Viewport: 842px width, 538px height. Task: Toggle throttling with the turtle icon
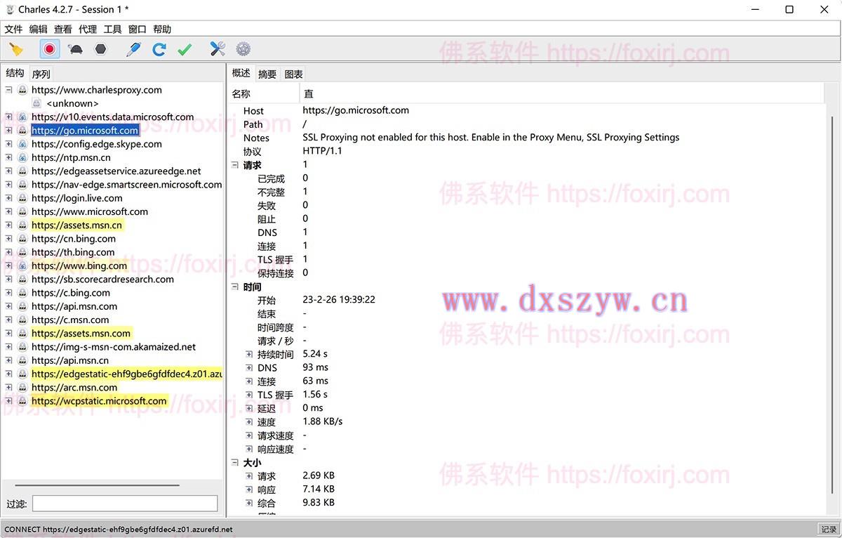pyautogui.click(x=75, y=49)
